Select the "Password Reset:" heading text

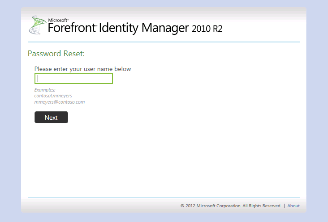click(x=56, y=54)
